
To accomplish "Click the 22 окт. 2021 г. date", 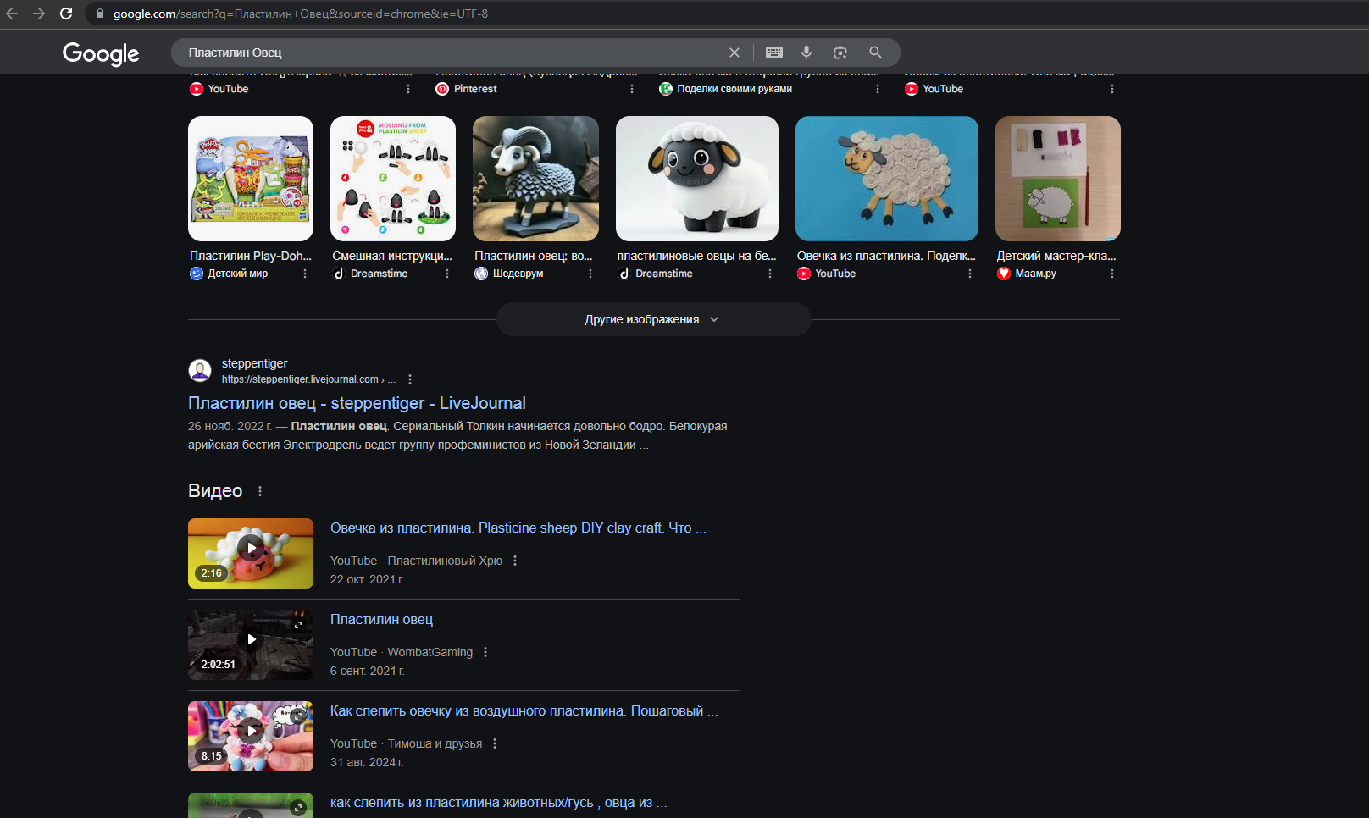I will pyautogui.click(x=367, y=579).
